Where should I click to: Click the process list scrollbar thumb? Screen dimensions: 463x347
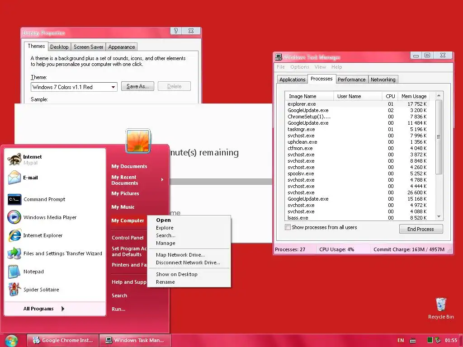tap(439, 137)
